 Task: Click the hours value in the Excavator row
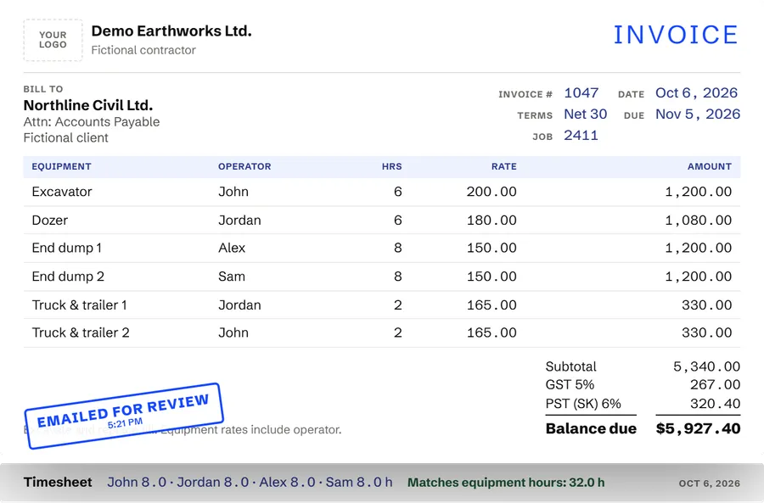(x=397, y=192)
